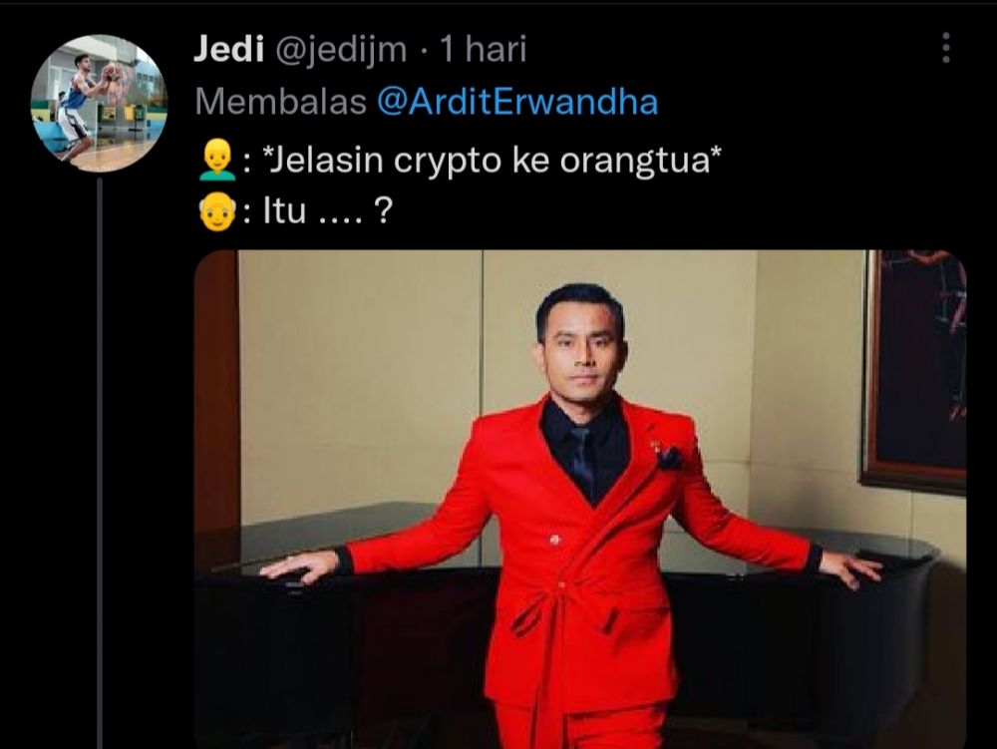The image size is (997, 749).
Task: Visit the @jedijm handle
Action: 341,50
